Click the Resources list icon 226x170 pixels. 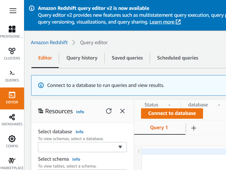(x=41, y=111)
